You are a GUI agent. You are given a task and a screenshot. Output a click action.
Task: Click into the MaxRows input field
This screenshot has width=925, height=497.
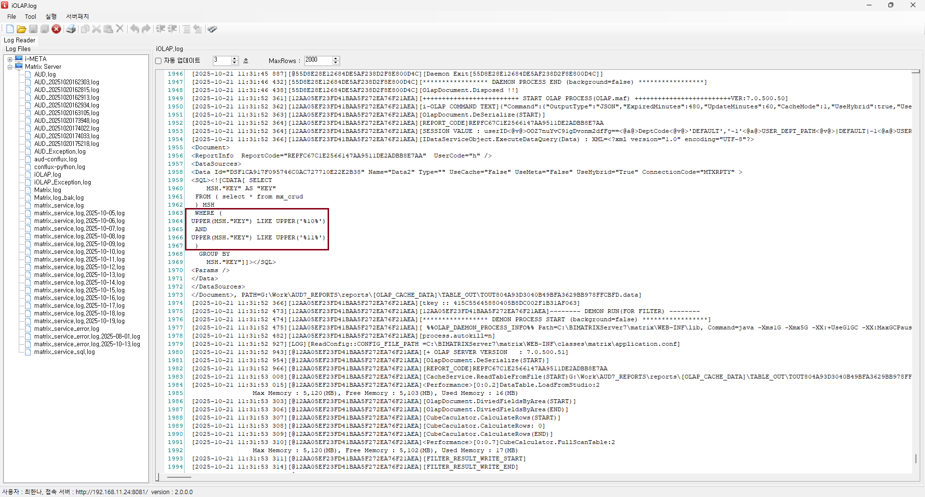click(317, 60)
